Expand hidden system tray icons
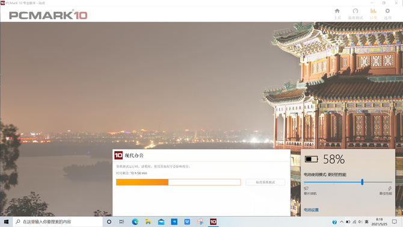This screenshot has height=227, width=403. click(342, 222)
